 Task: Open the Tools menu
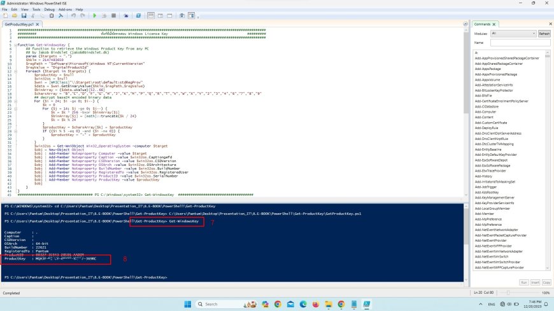[x=36, y=10]
